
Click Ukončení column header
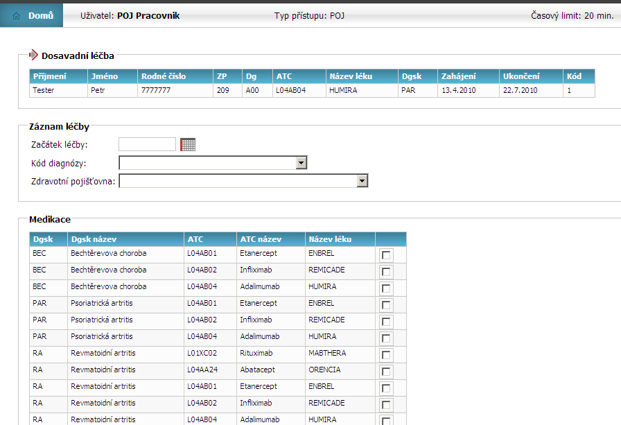[531, 76]
